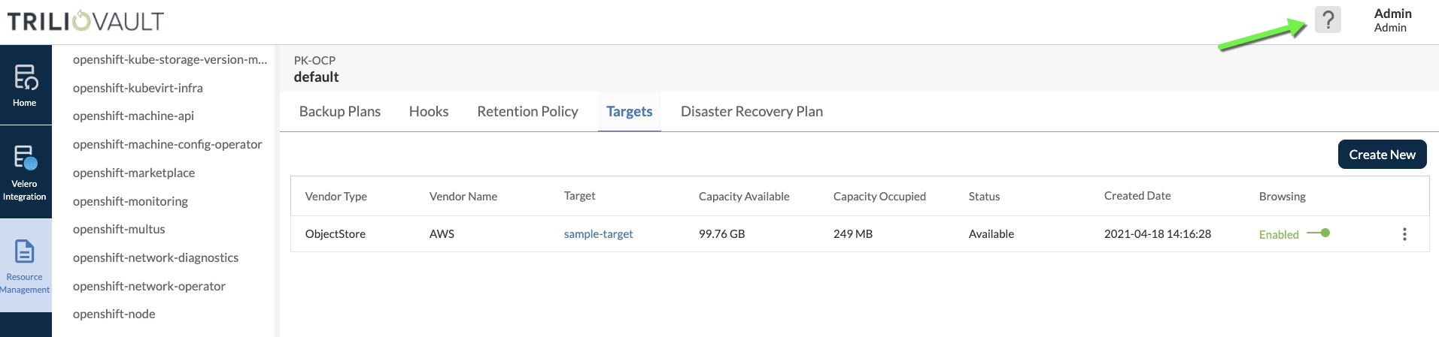This screenshot has width=1439, height=337.
Task: Open Velero Integration from the sidebar
Action: click(x=25, y=172)
